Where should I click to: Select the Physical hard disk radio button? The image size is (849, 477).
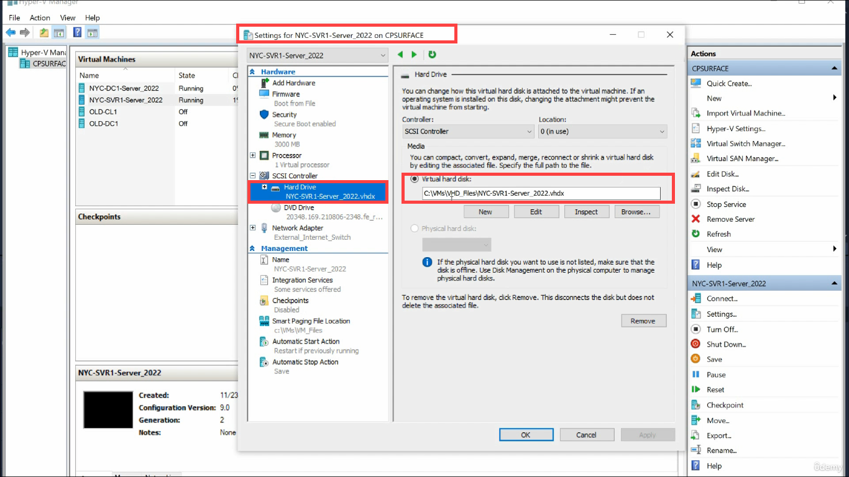click(415, 229)
